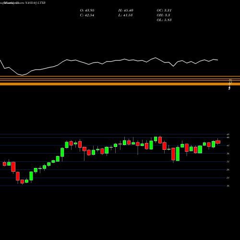Click the 41 price axis label
Screen dimensions: 240x240
tap(228, 145)
